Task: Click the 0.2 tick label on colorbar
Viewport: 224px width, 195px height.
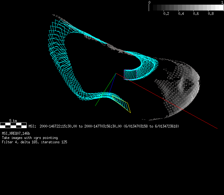Action: [166, 14]
